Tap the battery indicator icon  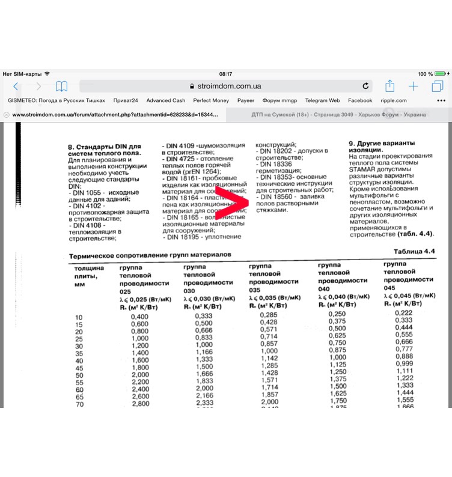[440, 74]
